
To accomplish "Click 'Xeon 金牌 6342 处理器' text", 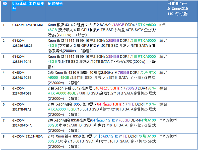I will click(x=74, y=88).
